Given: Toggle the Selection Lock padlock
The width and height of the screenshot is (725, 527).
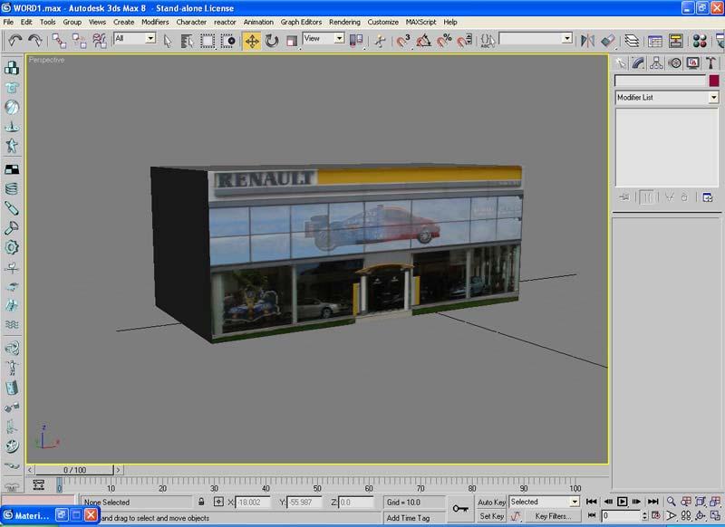Looking at the screenshot, I should point(201,502).
